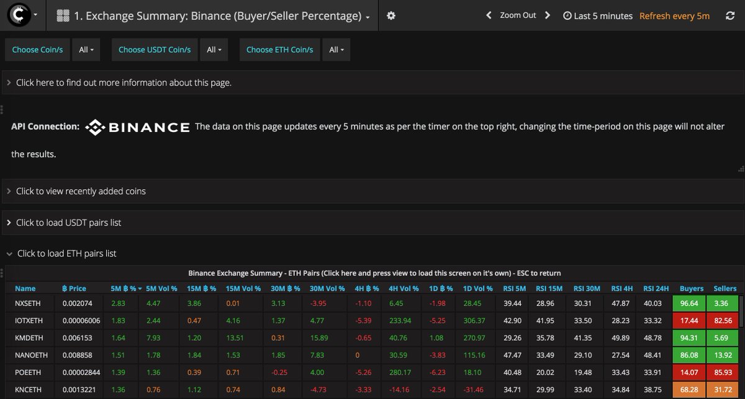The image size is (745, 399).
Task: Click the Choose ETH Coin/s label
Action: 280,50
